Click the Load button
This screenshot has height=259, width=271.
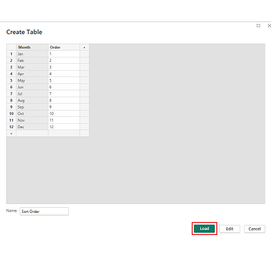tap(204, 229)
